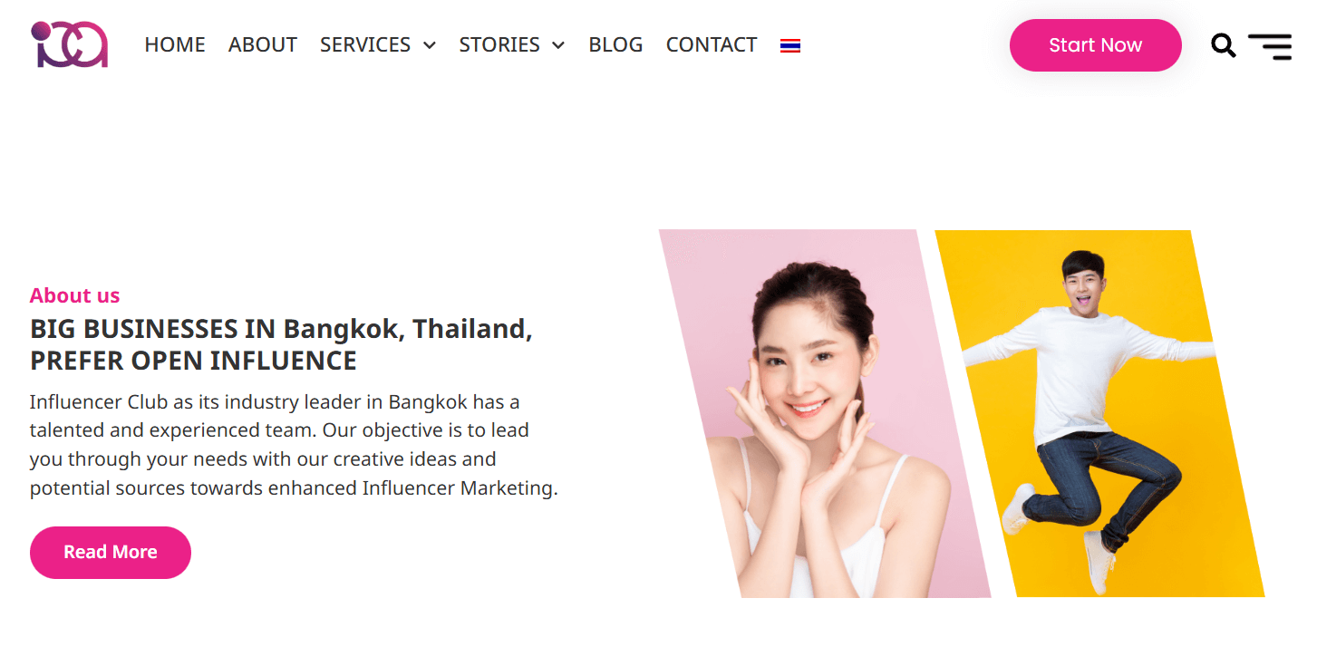This screenshot has height=656, width=1317.
Task: Click the BIG BUSINESSES IN Bangkok heading
Action: [x=281, y=329]
